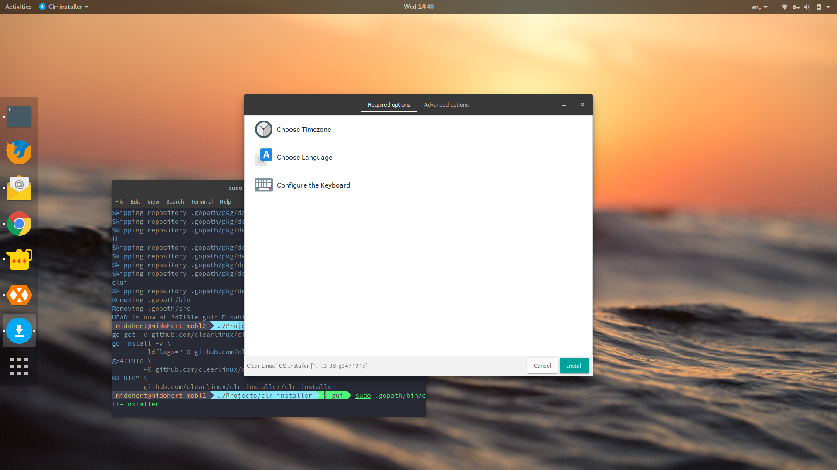Open File menu in the terminal window

pyautogui.click(x=119, y=202)
